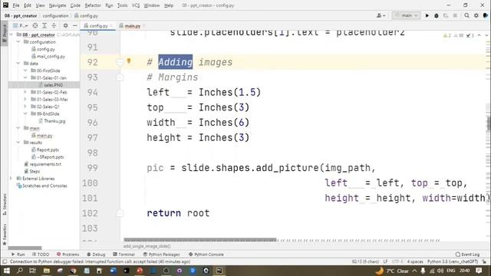Open IDE settings gear in top toolbar
This screenshot has height=276, width=491.
(476, 15)
